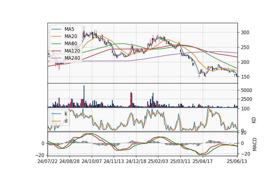Image resolution: width=264 pixels, height=190 pixels.
Task: Click the 250 price axis tick
Action: pyautogui.click(x=245, y=47)
